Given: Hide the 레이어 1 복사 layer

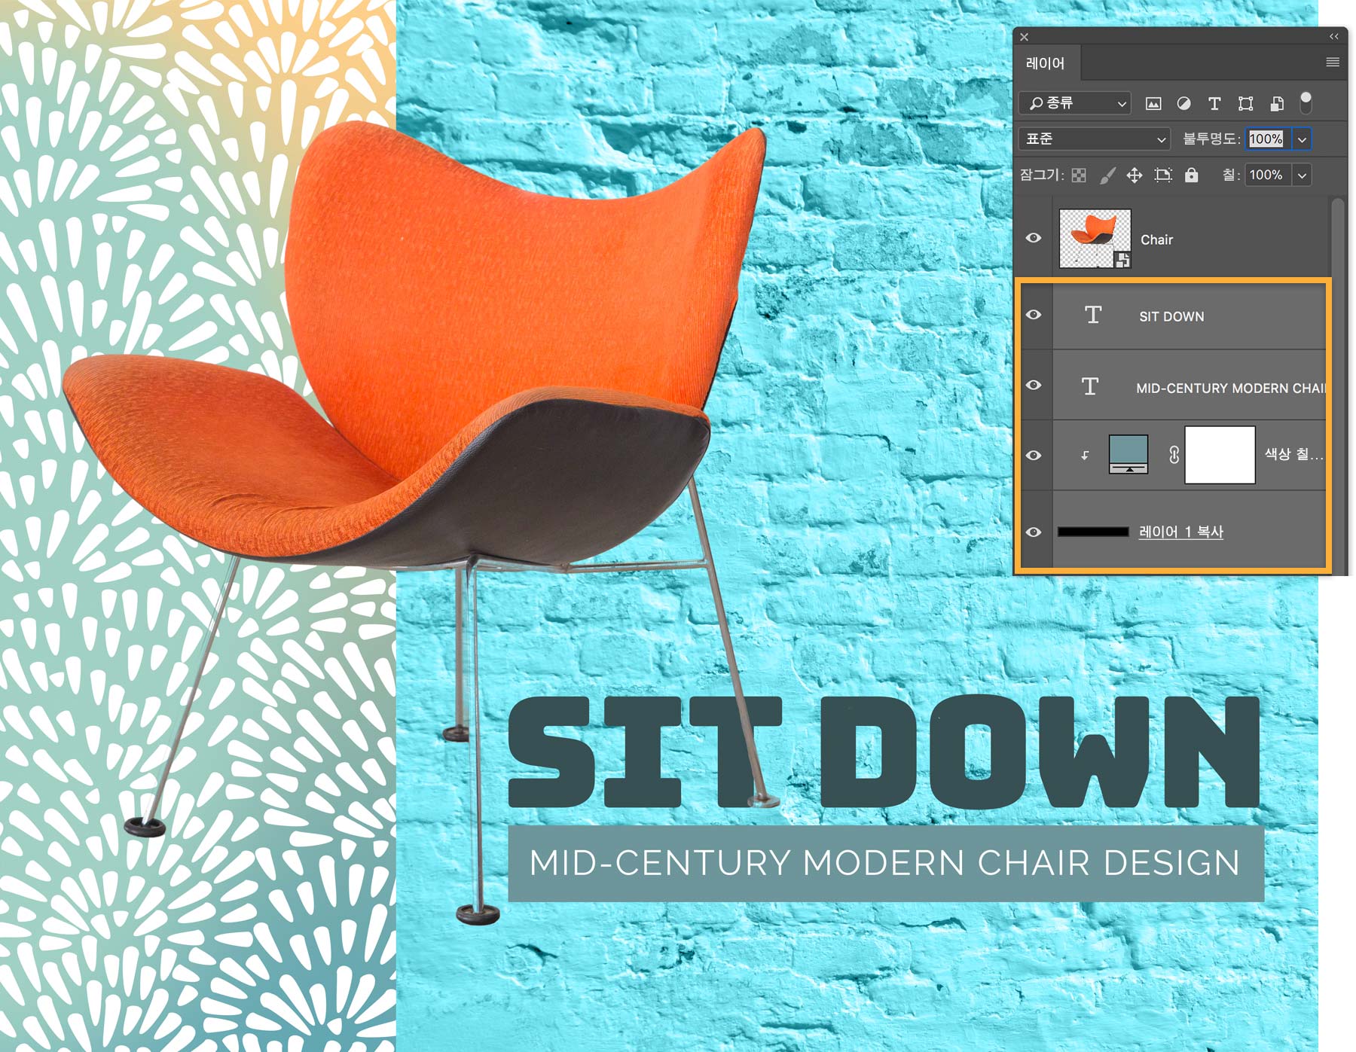Looking at the screenshot, I should (x=1034, y=532).
